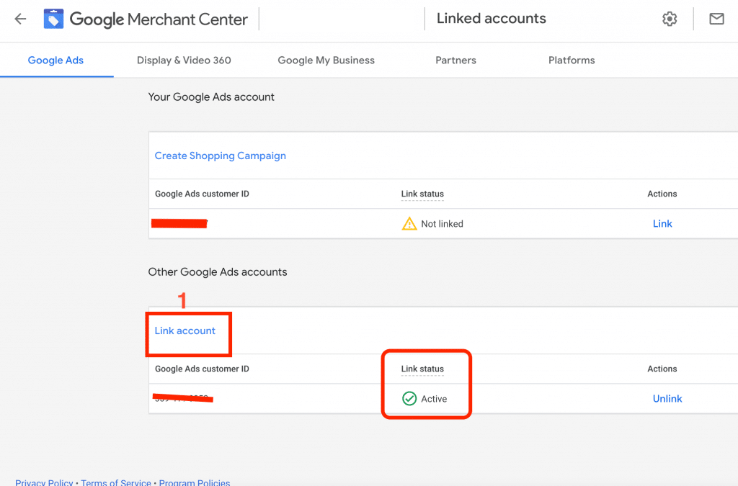The width and height of the screenshot is (738, 486).
Task: Click Google Ads customer ID header in second table
Action: pos(202,369)
